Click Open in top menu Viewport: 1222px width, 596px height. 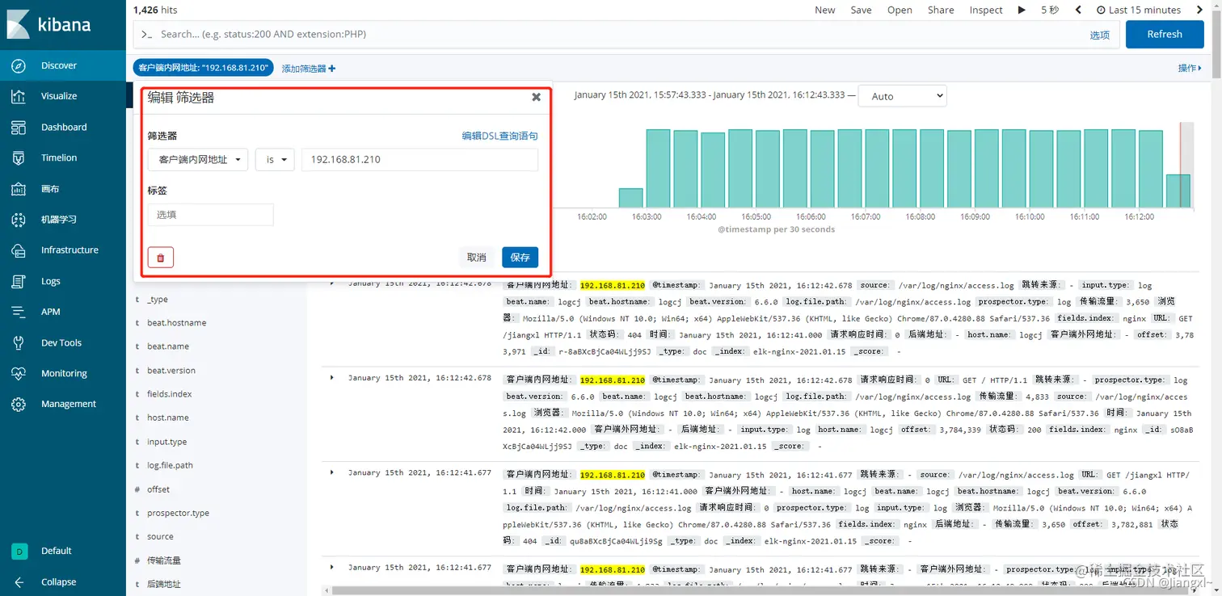point(900,10)
